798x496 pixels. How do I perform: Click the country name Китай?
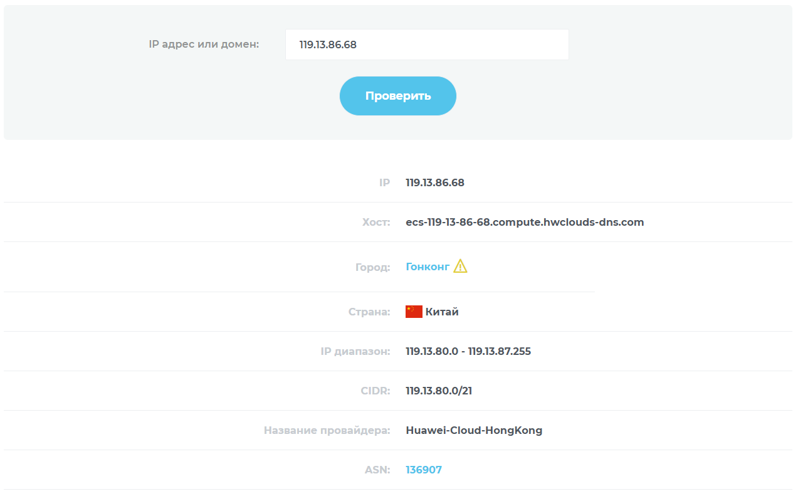442,312
